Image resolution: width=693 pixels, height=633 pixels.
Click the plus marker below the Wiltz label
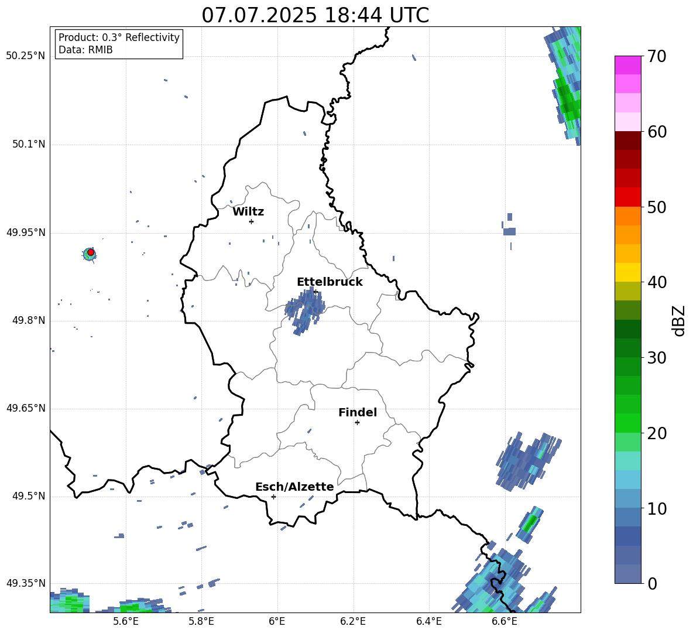click(x=251, y=221)
